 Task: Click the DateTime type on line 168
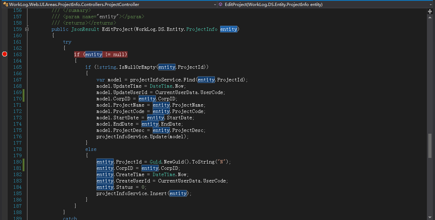click(162, 86)
